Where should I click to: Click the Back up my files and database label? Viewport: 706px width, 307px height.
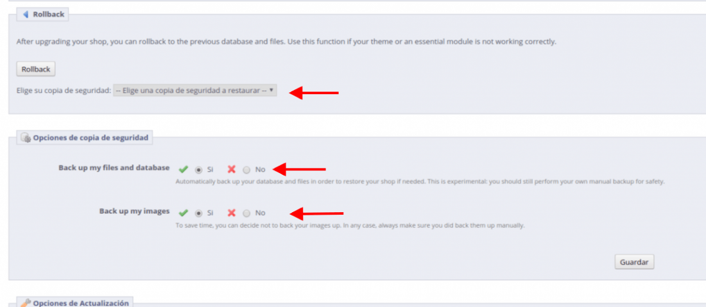pyautogui.click(x=114, y=168)
